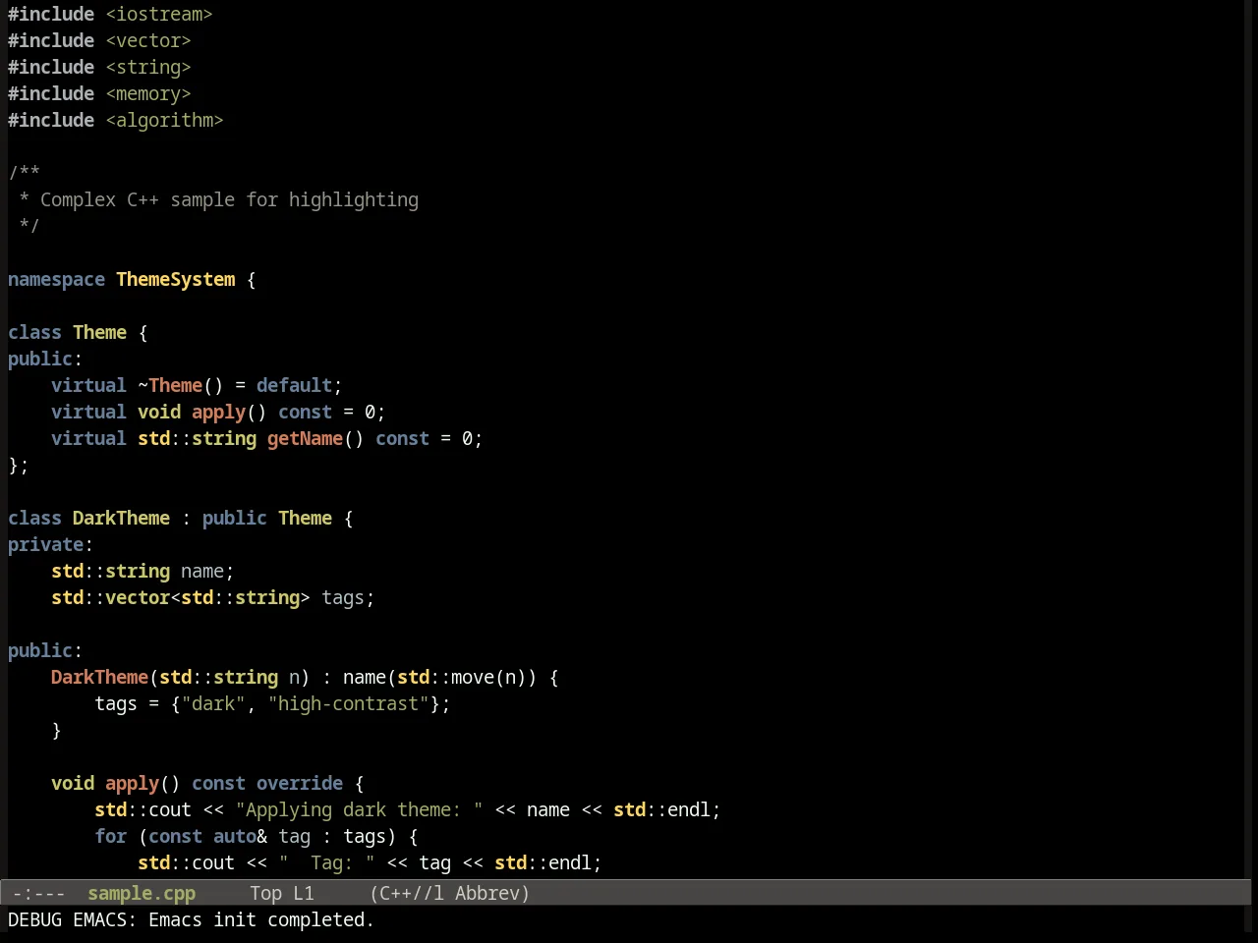Click the 'name;' member variable declaration
The width and height of the screenshot is (1258, 943).
click(x=207, y=571)
